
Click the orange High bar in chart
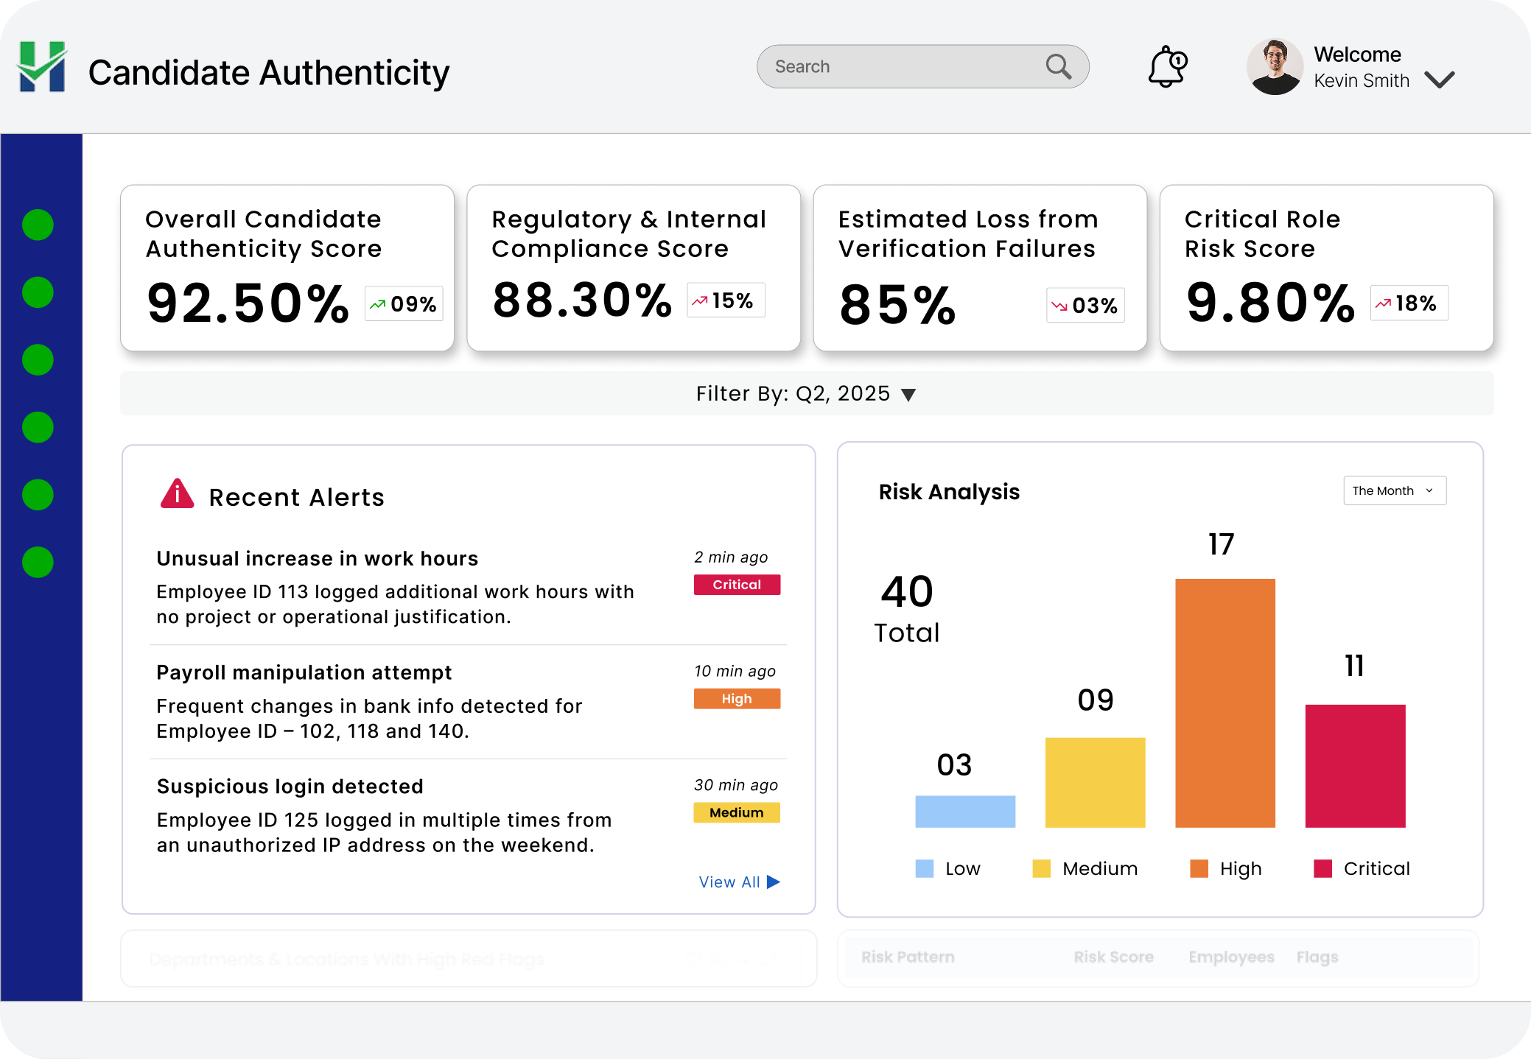point(1225,703)
